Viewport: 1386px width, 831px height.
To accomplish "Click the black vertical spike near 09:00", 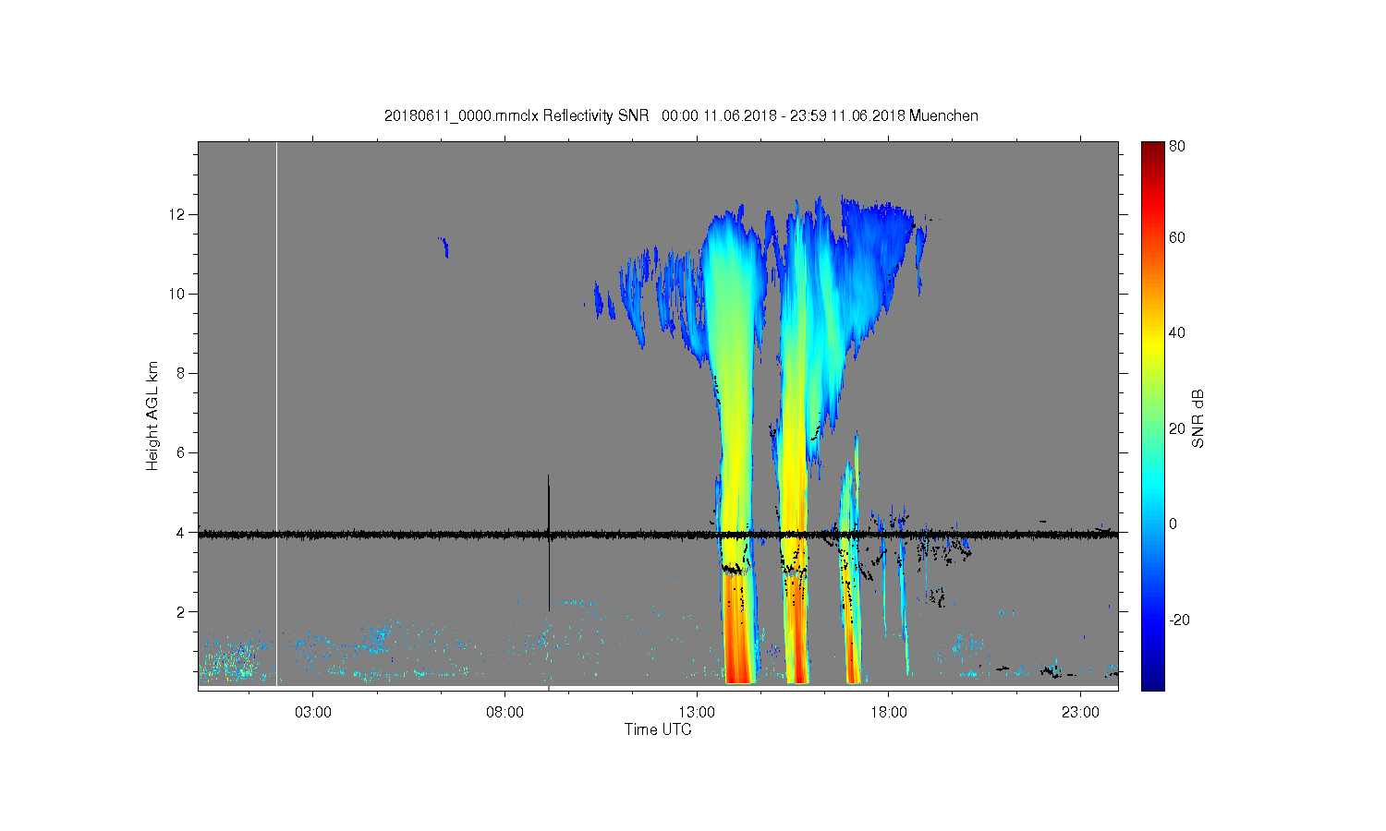I will (x=549, y=543).
